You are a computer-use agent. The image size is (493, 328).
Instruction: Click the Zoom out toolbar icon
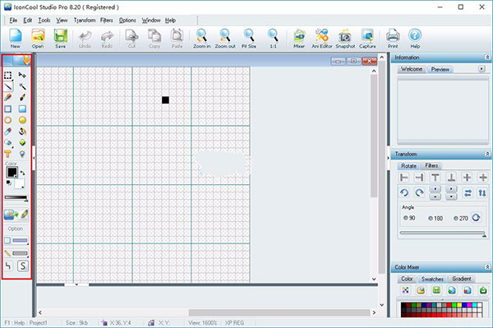pyautogui.click(x=225, y=39)
